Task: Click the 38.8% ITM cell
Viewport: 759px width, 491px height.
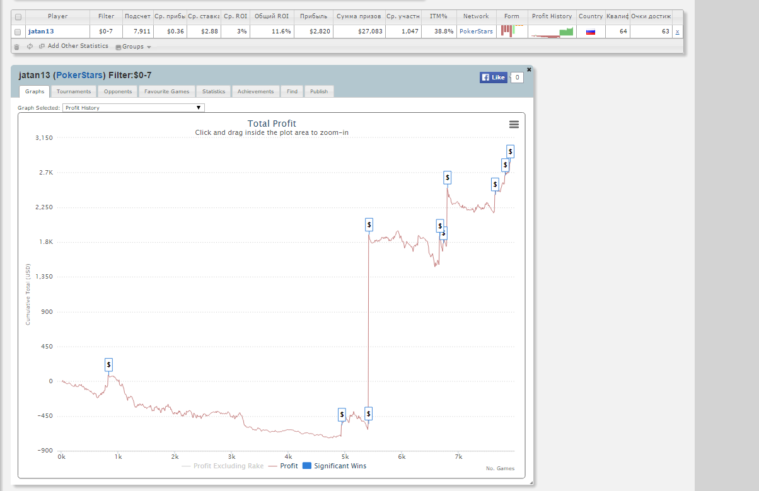Action: [438, 32]
